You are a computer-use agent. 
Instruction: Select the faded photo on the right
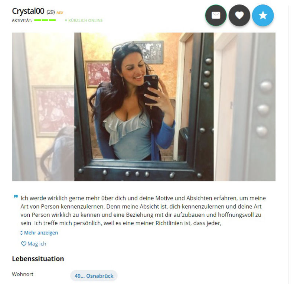[x=245, y=107]
